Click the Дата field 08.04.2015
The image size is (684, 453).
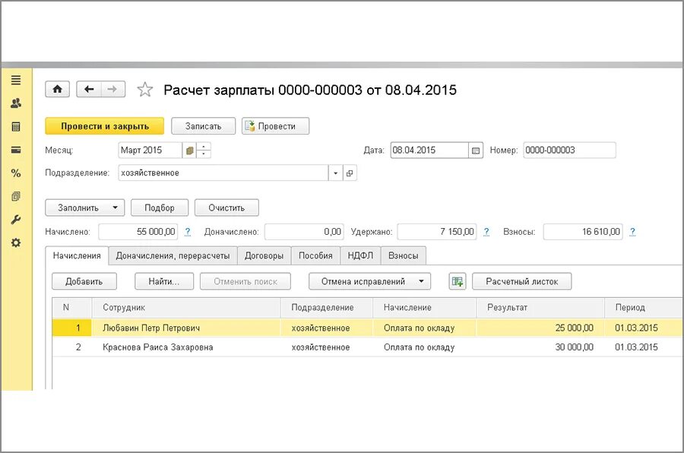[x=429, y=150]
